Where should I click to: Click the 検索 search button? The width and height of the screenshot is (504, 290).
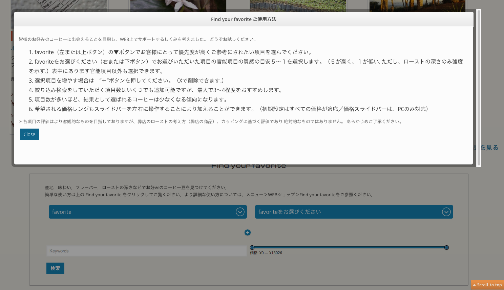pyautogui.click(x=55, y=268)
